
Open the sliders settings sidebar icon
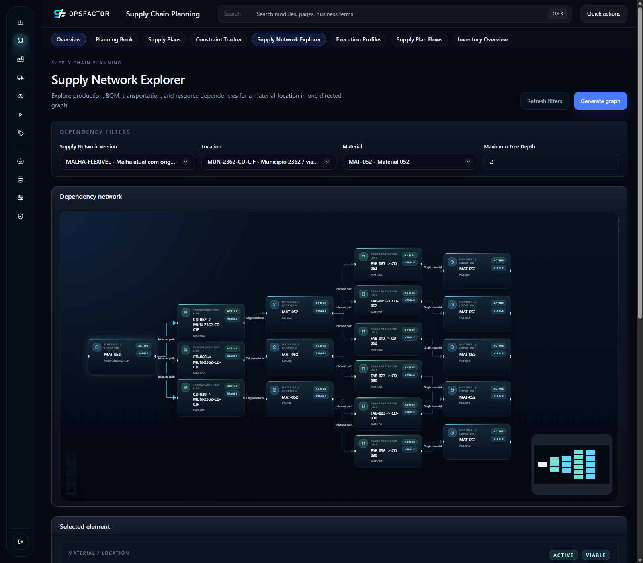coord(20,198)
